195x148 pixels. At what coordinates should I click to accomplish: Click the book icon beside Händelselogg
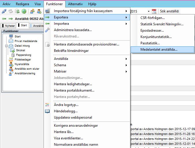[47, 111]
